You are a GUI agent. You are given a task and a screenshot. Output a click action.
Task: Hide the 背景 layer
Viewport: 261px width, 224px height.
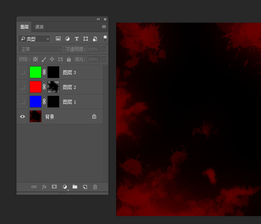tap(22, 117)
